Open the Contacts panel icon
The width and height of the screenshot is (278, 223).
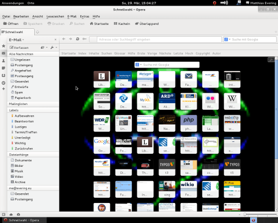click(3, 61)
